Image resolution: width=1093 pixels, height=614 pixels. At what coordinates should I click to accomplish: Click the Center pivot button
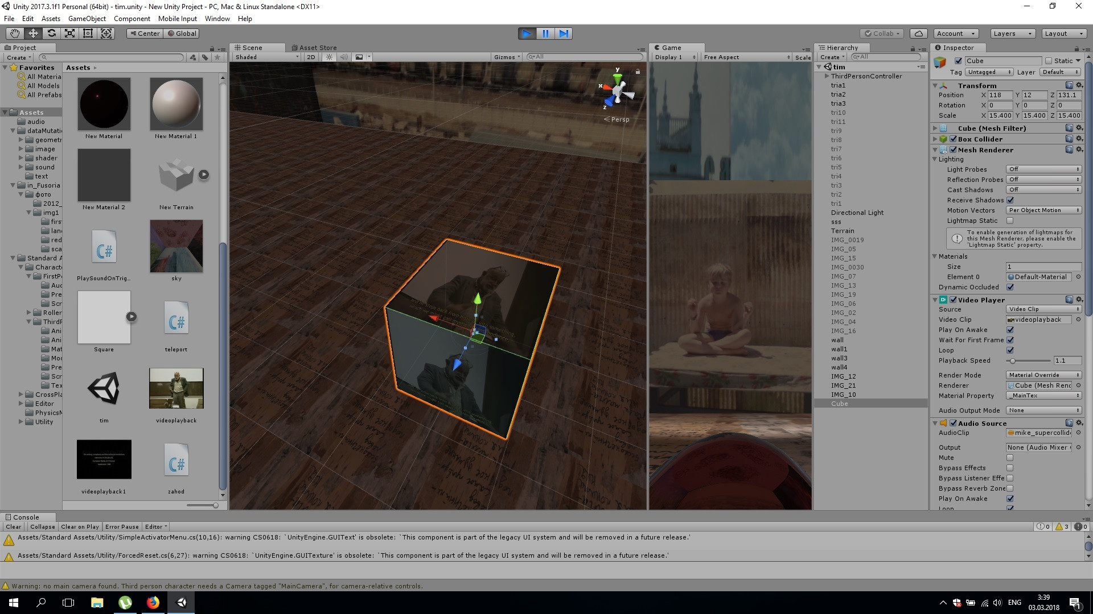pyautogui.click(x=145, y=34)
